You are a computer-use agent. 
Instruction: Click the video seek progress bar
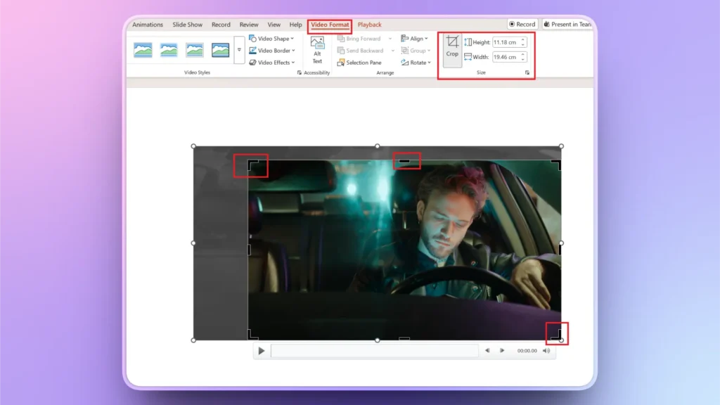[374, 351]
